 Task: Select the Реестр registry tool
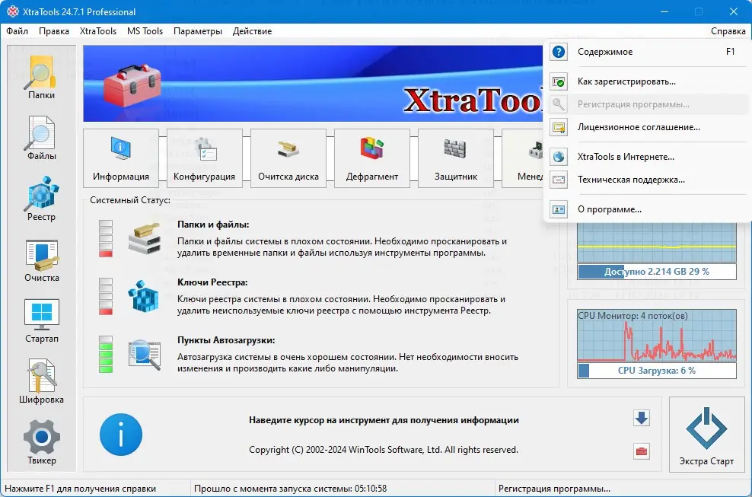pos(41,199)
